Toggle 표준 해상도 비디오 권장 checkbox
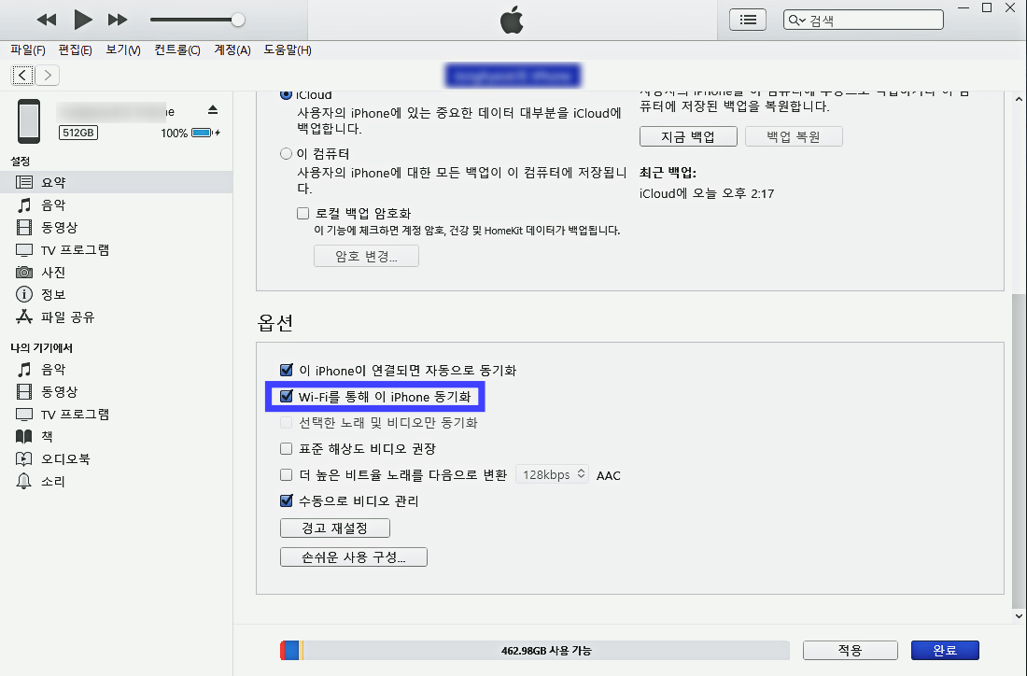The image size is (1027, 676). click(x=287, y=449)
